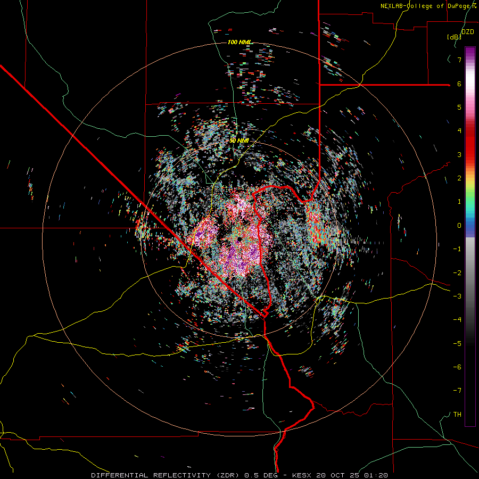Click the 1 value on the color scale
The height and width of the screenshot is (479, 479).
(x=459, y=202)
